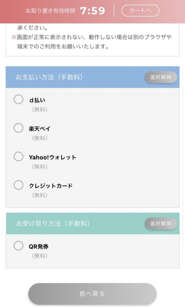Viewport: 185px width, 307px height.
Task: Click the （無料） fee text under QR発券
Action: (x=40, y=256)
